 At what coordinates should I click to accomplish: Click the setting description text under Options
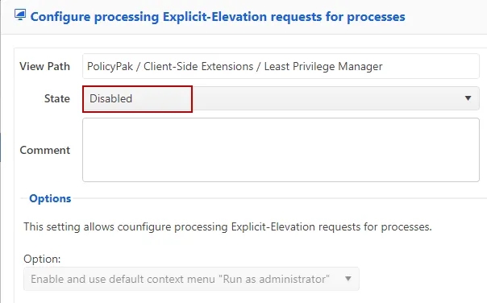(x=227, y=227)
